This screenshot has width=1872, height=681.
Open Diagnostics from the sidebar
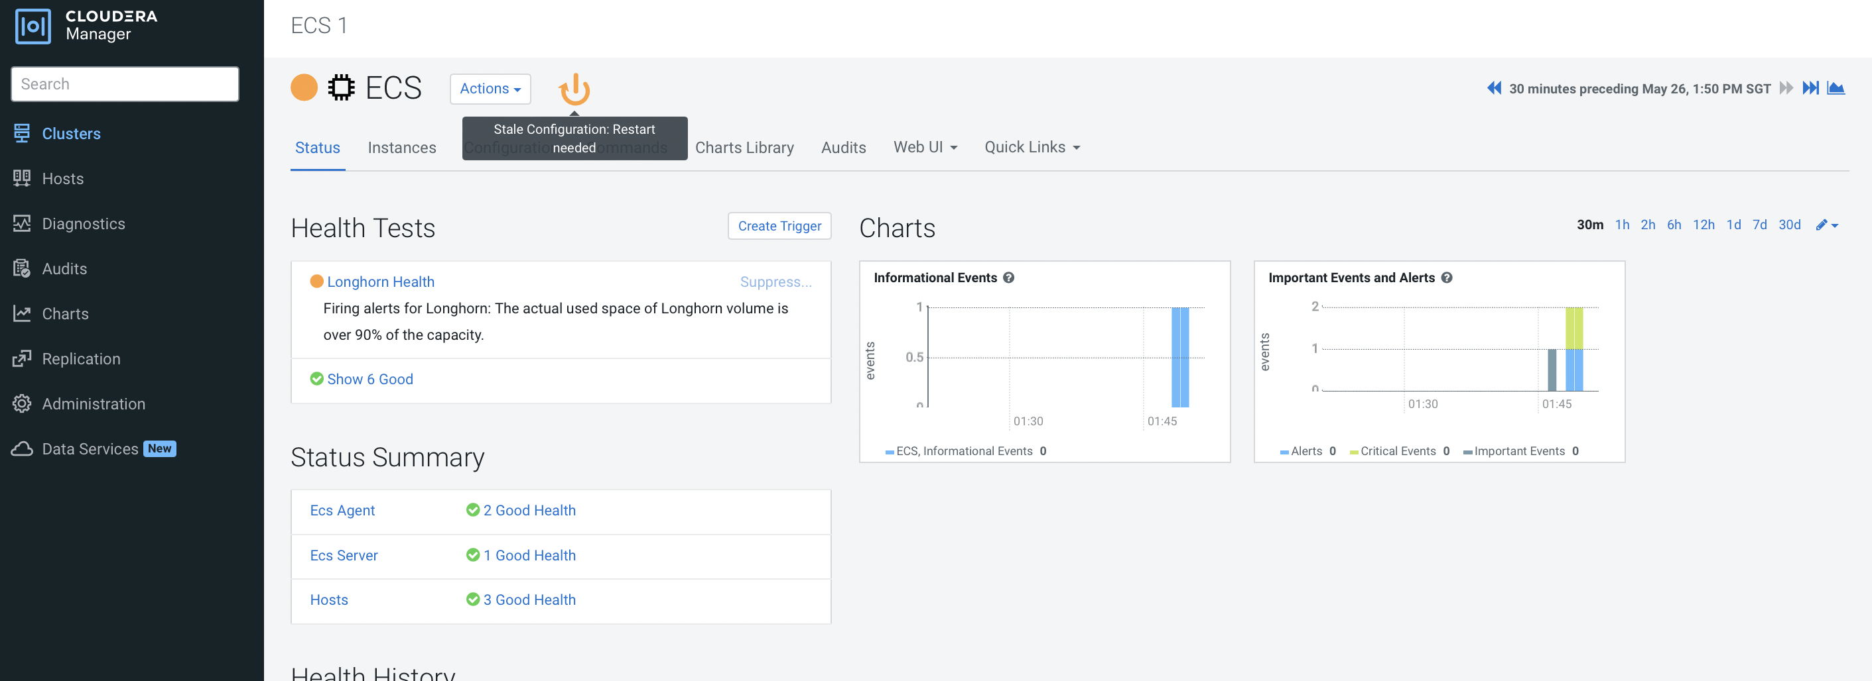[x=83, y=224]
